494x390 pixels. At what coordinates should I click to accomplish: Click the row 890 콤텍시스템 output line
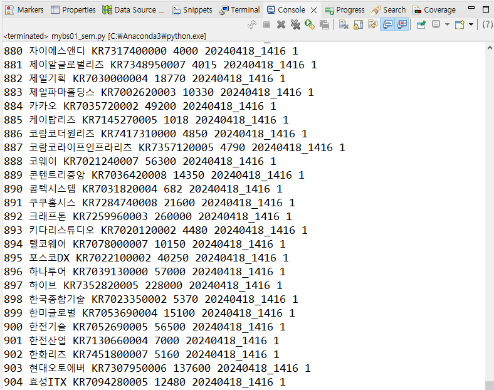pyautogui.click(x=143, y=189)
